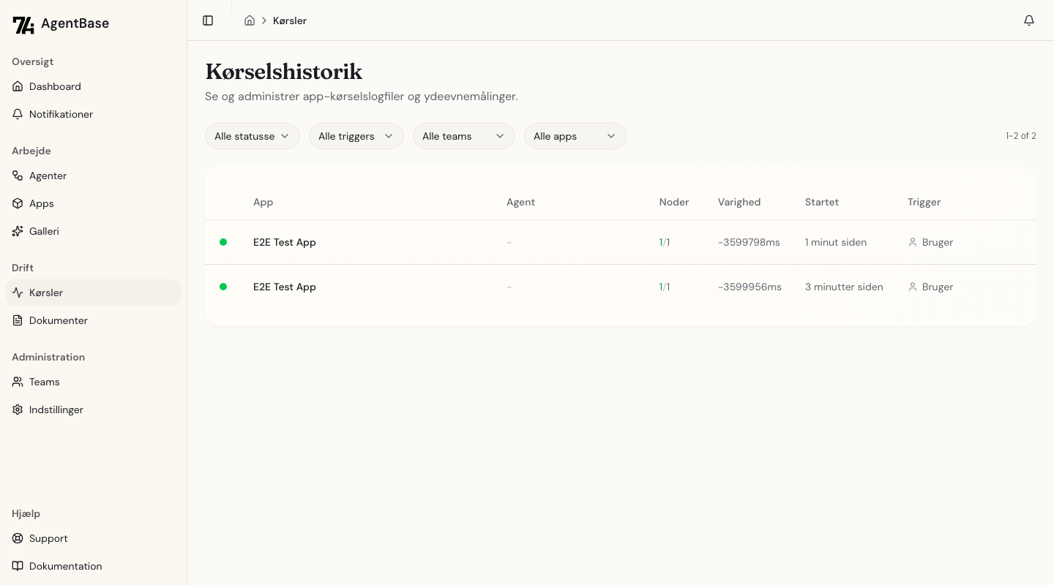Click the Galleri sparkle icon
The height and width of the screenshot is (585, 1054).
[x=18, y=231]
